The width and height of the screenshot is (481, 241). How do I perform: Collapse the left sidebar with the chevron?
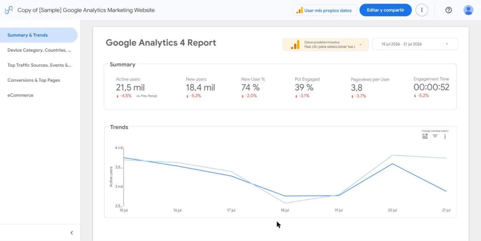click(72, 233)
